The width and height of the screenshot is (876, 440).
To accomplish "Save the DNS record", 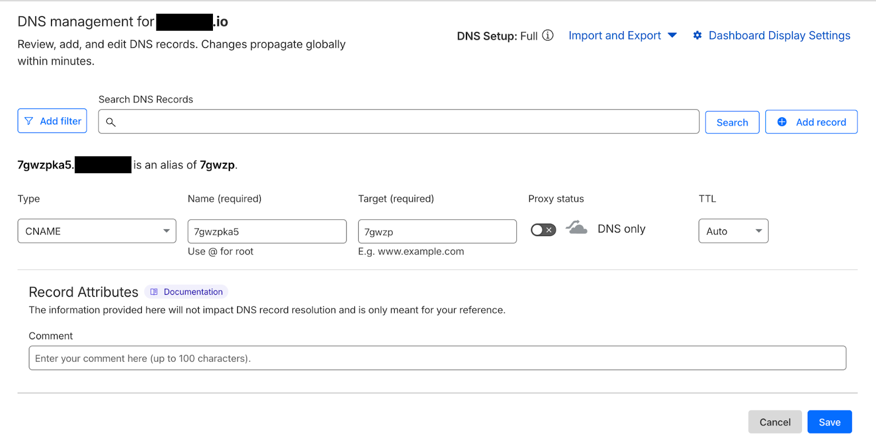I will coord(829,422).
